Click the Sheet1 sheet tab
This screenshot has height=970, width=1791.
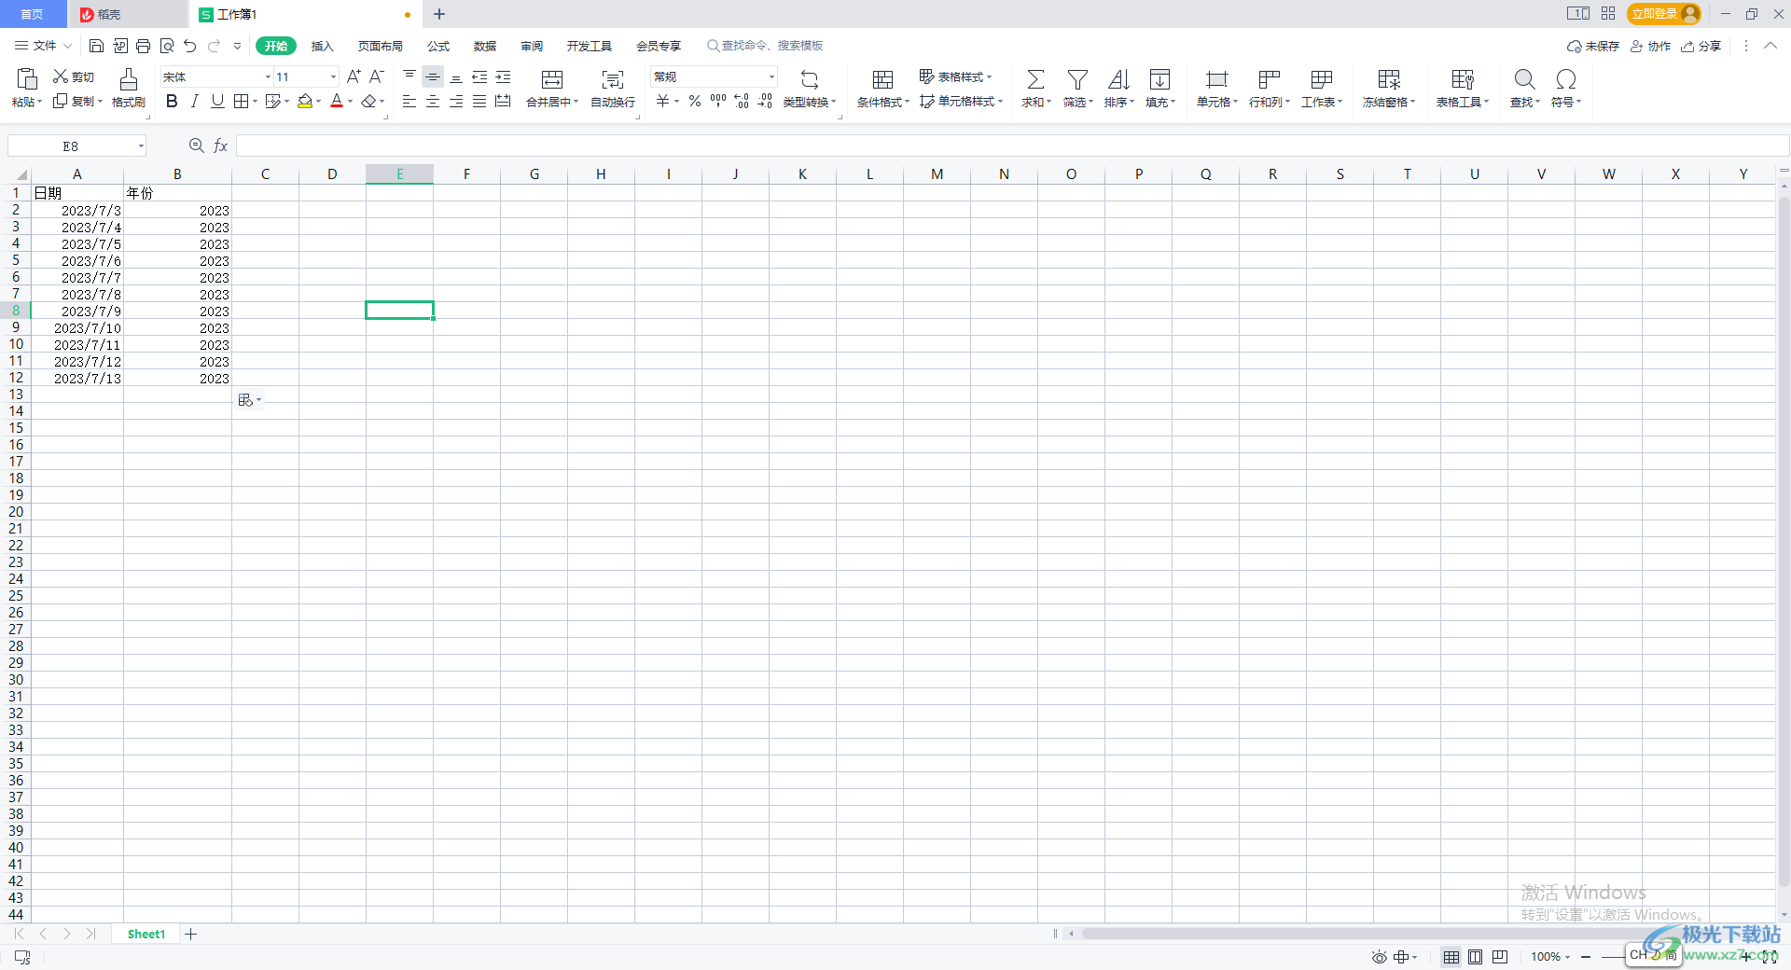(146, 934)
